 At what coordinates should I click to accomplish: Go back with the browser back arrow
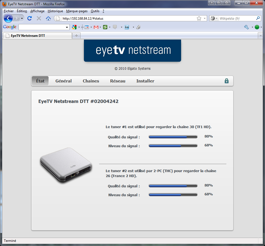coord(8,18)
